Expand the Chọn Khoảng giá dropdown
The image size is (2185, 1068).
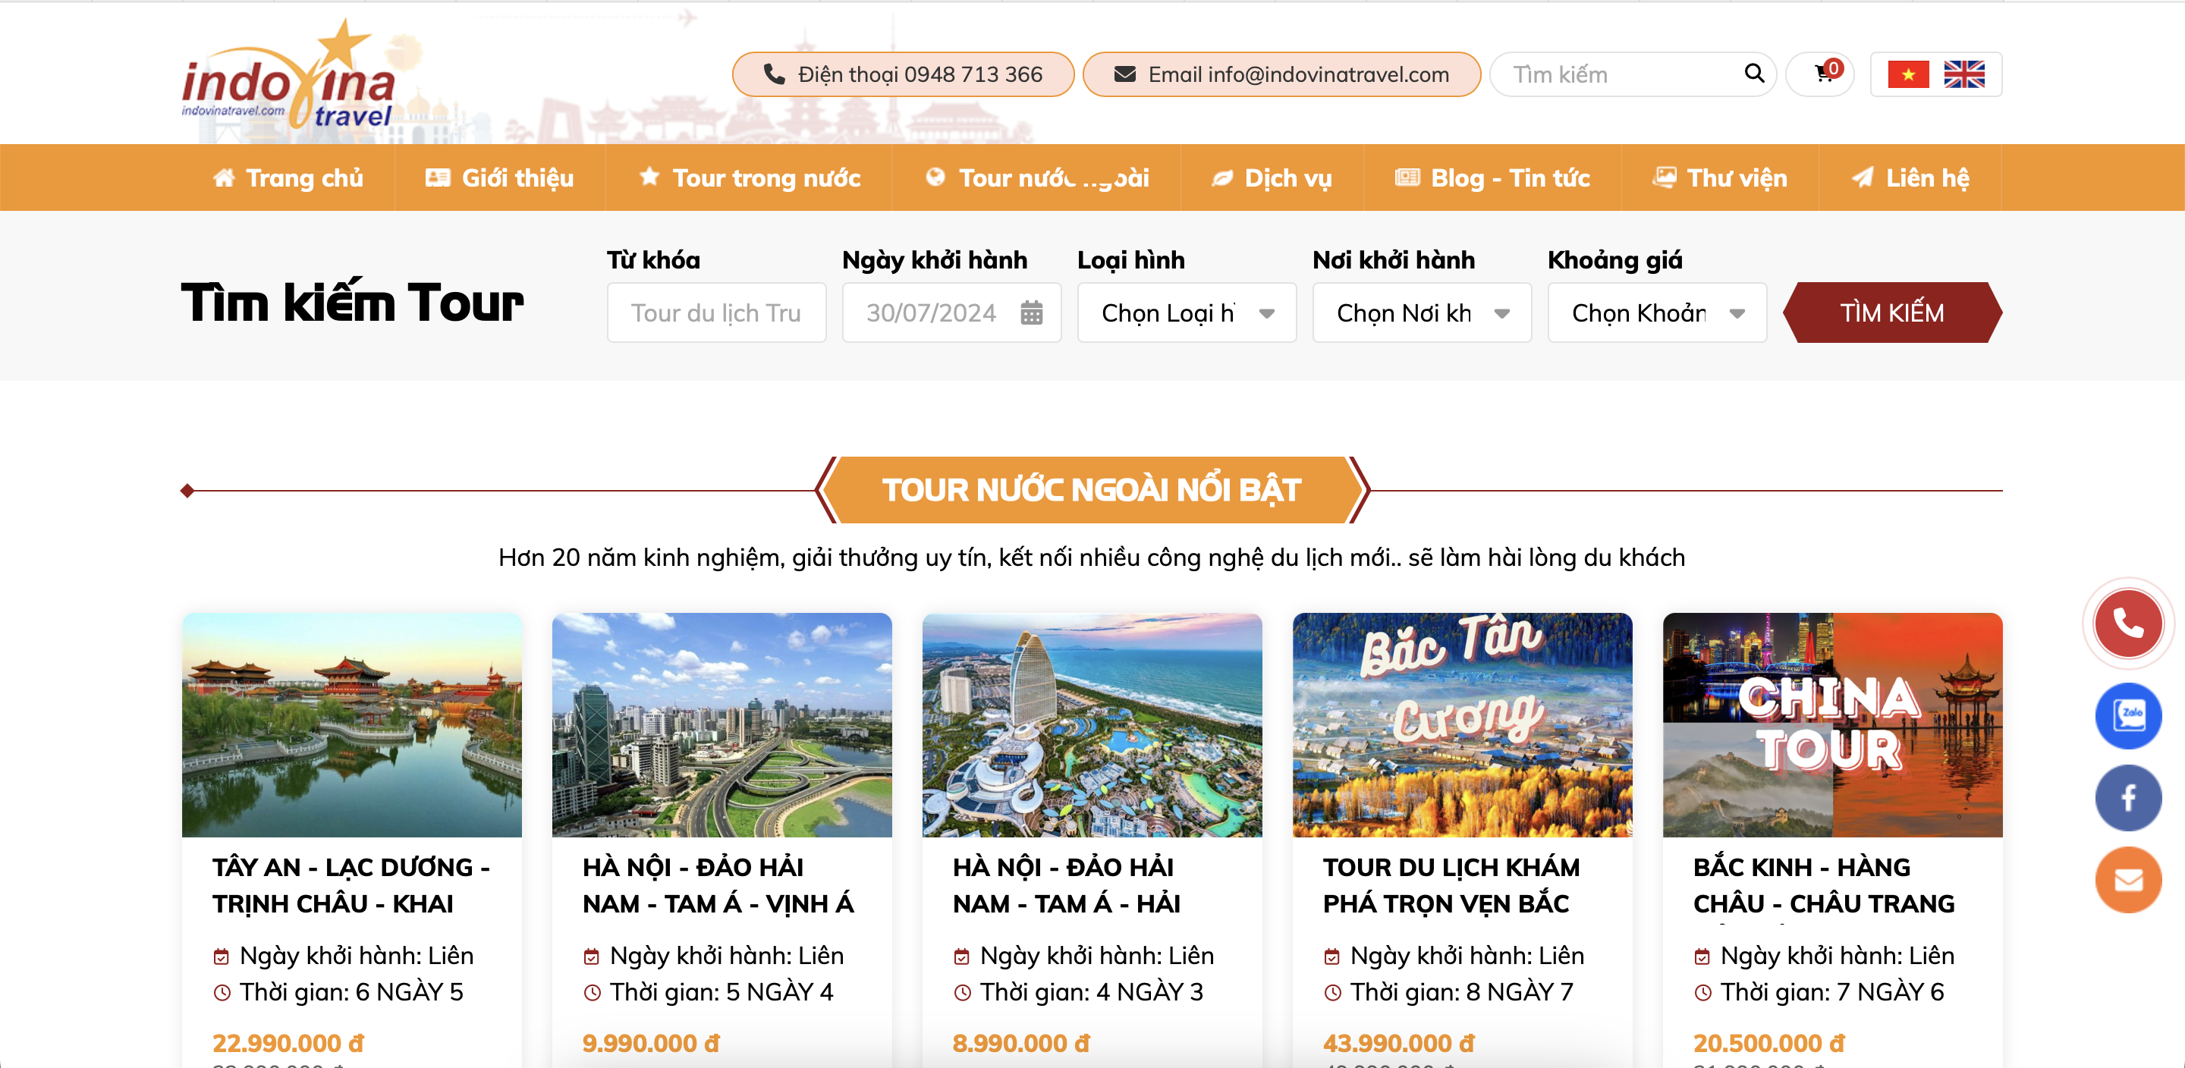[1656, 313]
